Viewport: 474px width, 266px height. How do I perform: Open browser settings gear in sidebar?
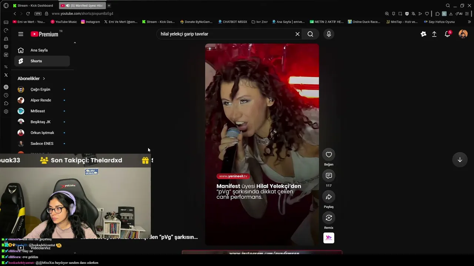click(x=6, y=112)
